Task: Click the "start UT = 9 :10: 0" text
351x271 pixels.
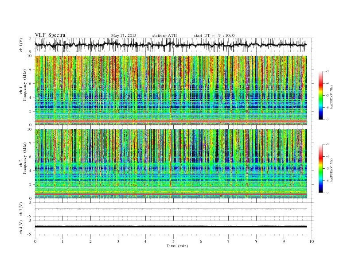Action: coord(214,35)
